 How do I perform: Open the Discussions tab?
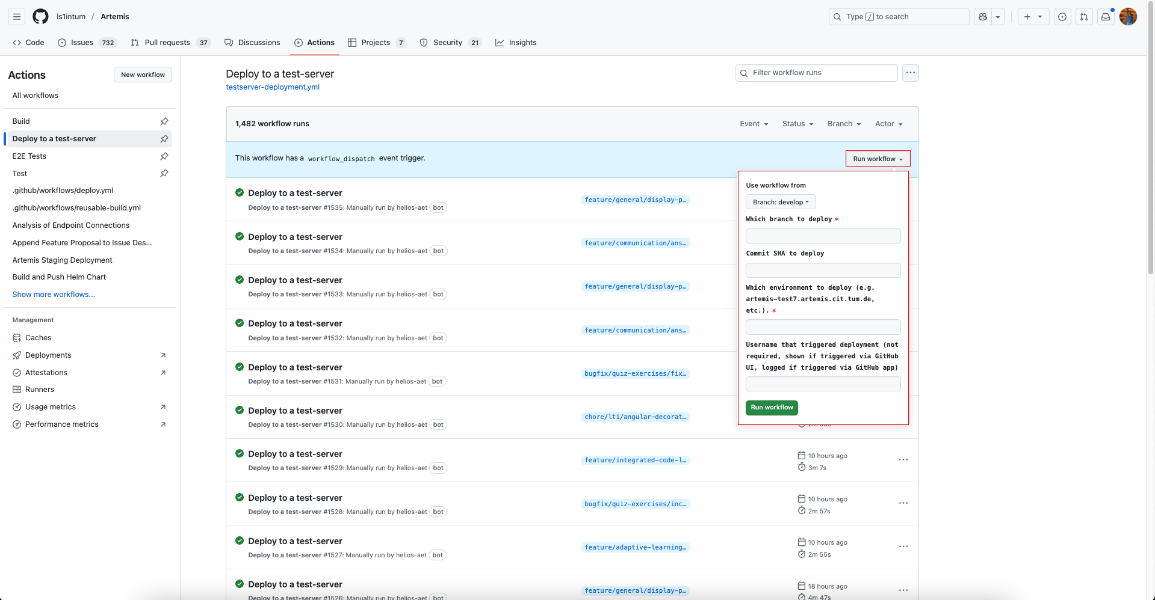click(x=252, y=43)
